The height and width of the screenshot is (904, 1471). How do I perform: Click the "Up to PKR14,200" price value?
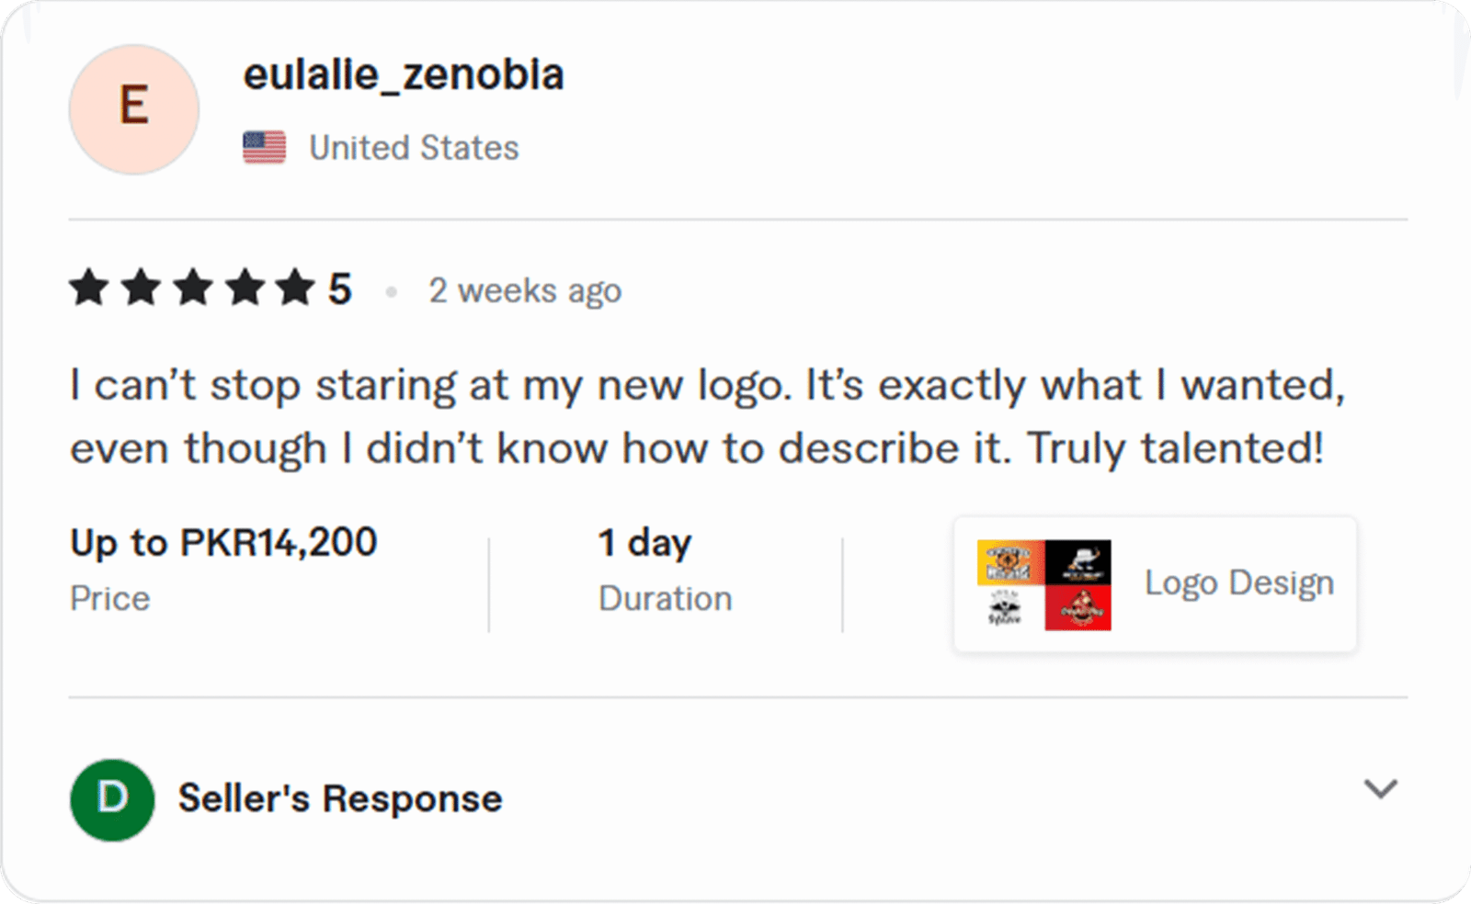pos(223,543)
